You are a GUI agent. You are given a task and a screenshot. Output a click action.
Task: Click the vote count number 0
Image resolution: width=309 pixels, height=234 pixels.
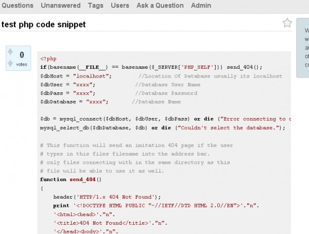[22, 55]
